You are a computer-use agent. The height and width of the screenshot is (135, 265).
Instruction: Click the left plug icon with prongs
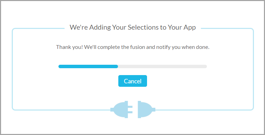(x=121, y=110)
